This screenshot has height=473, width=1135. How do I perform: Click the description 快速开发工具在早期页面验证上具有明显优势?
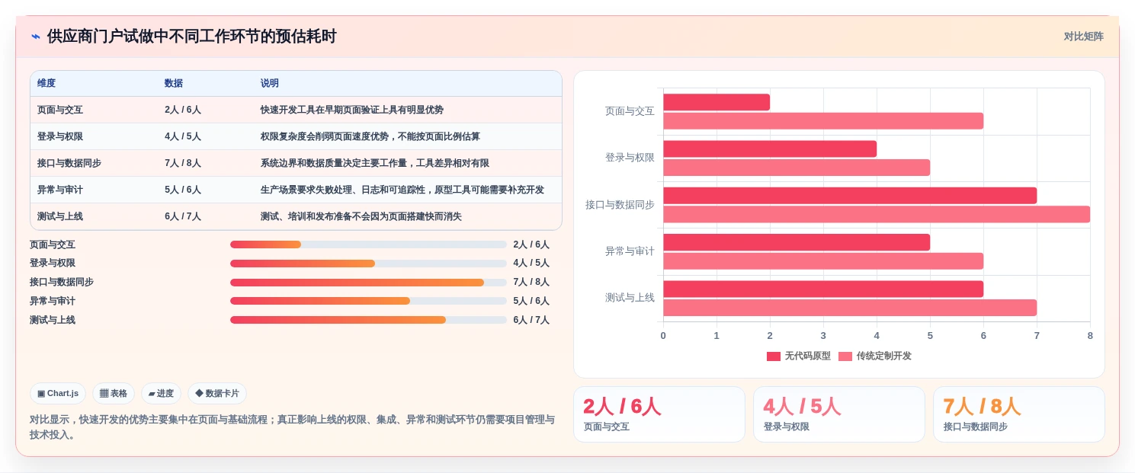coord(352,110)
